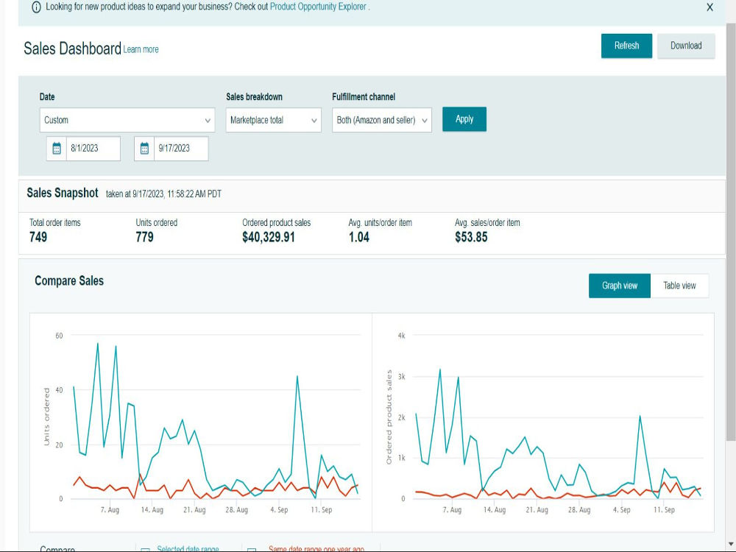Click the info icon in the banner
The width and height of the screenshot is (736, 552).
coord(36,7)
